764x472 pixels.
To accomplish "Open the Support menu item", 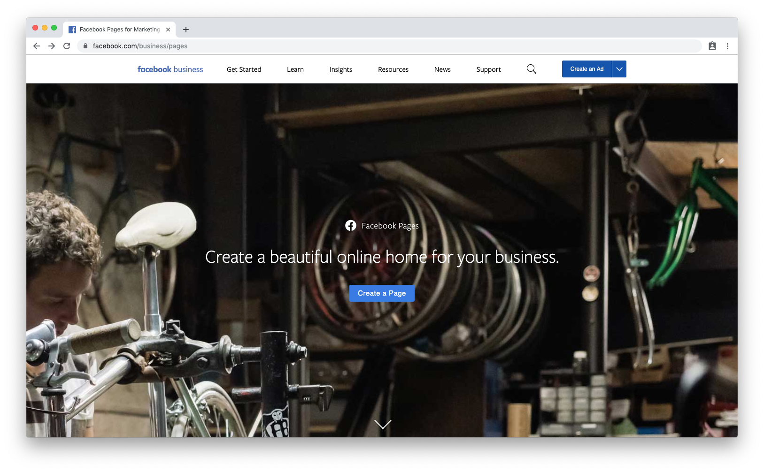I will click(x=488, y=69).
